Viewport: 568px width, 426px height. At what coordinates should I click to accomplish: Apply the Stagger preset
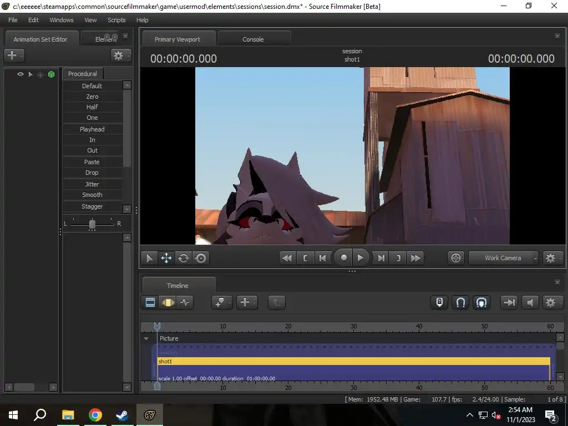[x=92, y=206]
